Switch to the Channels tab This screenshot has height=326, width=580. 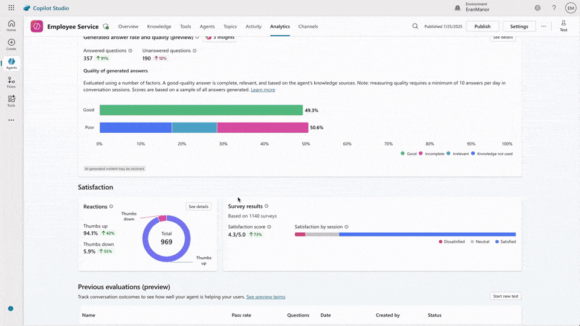point(308,27)
